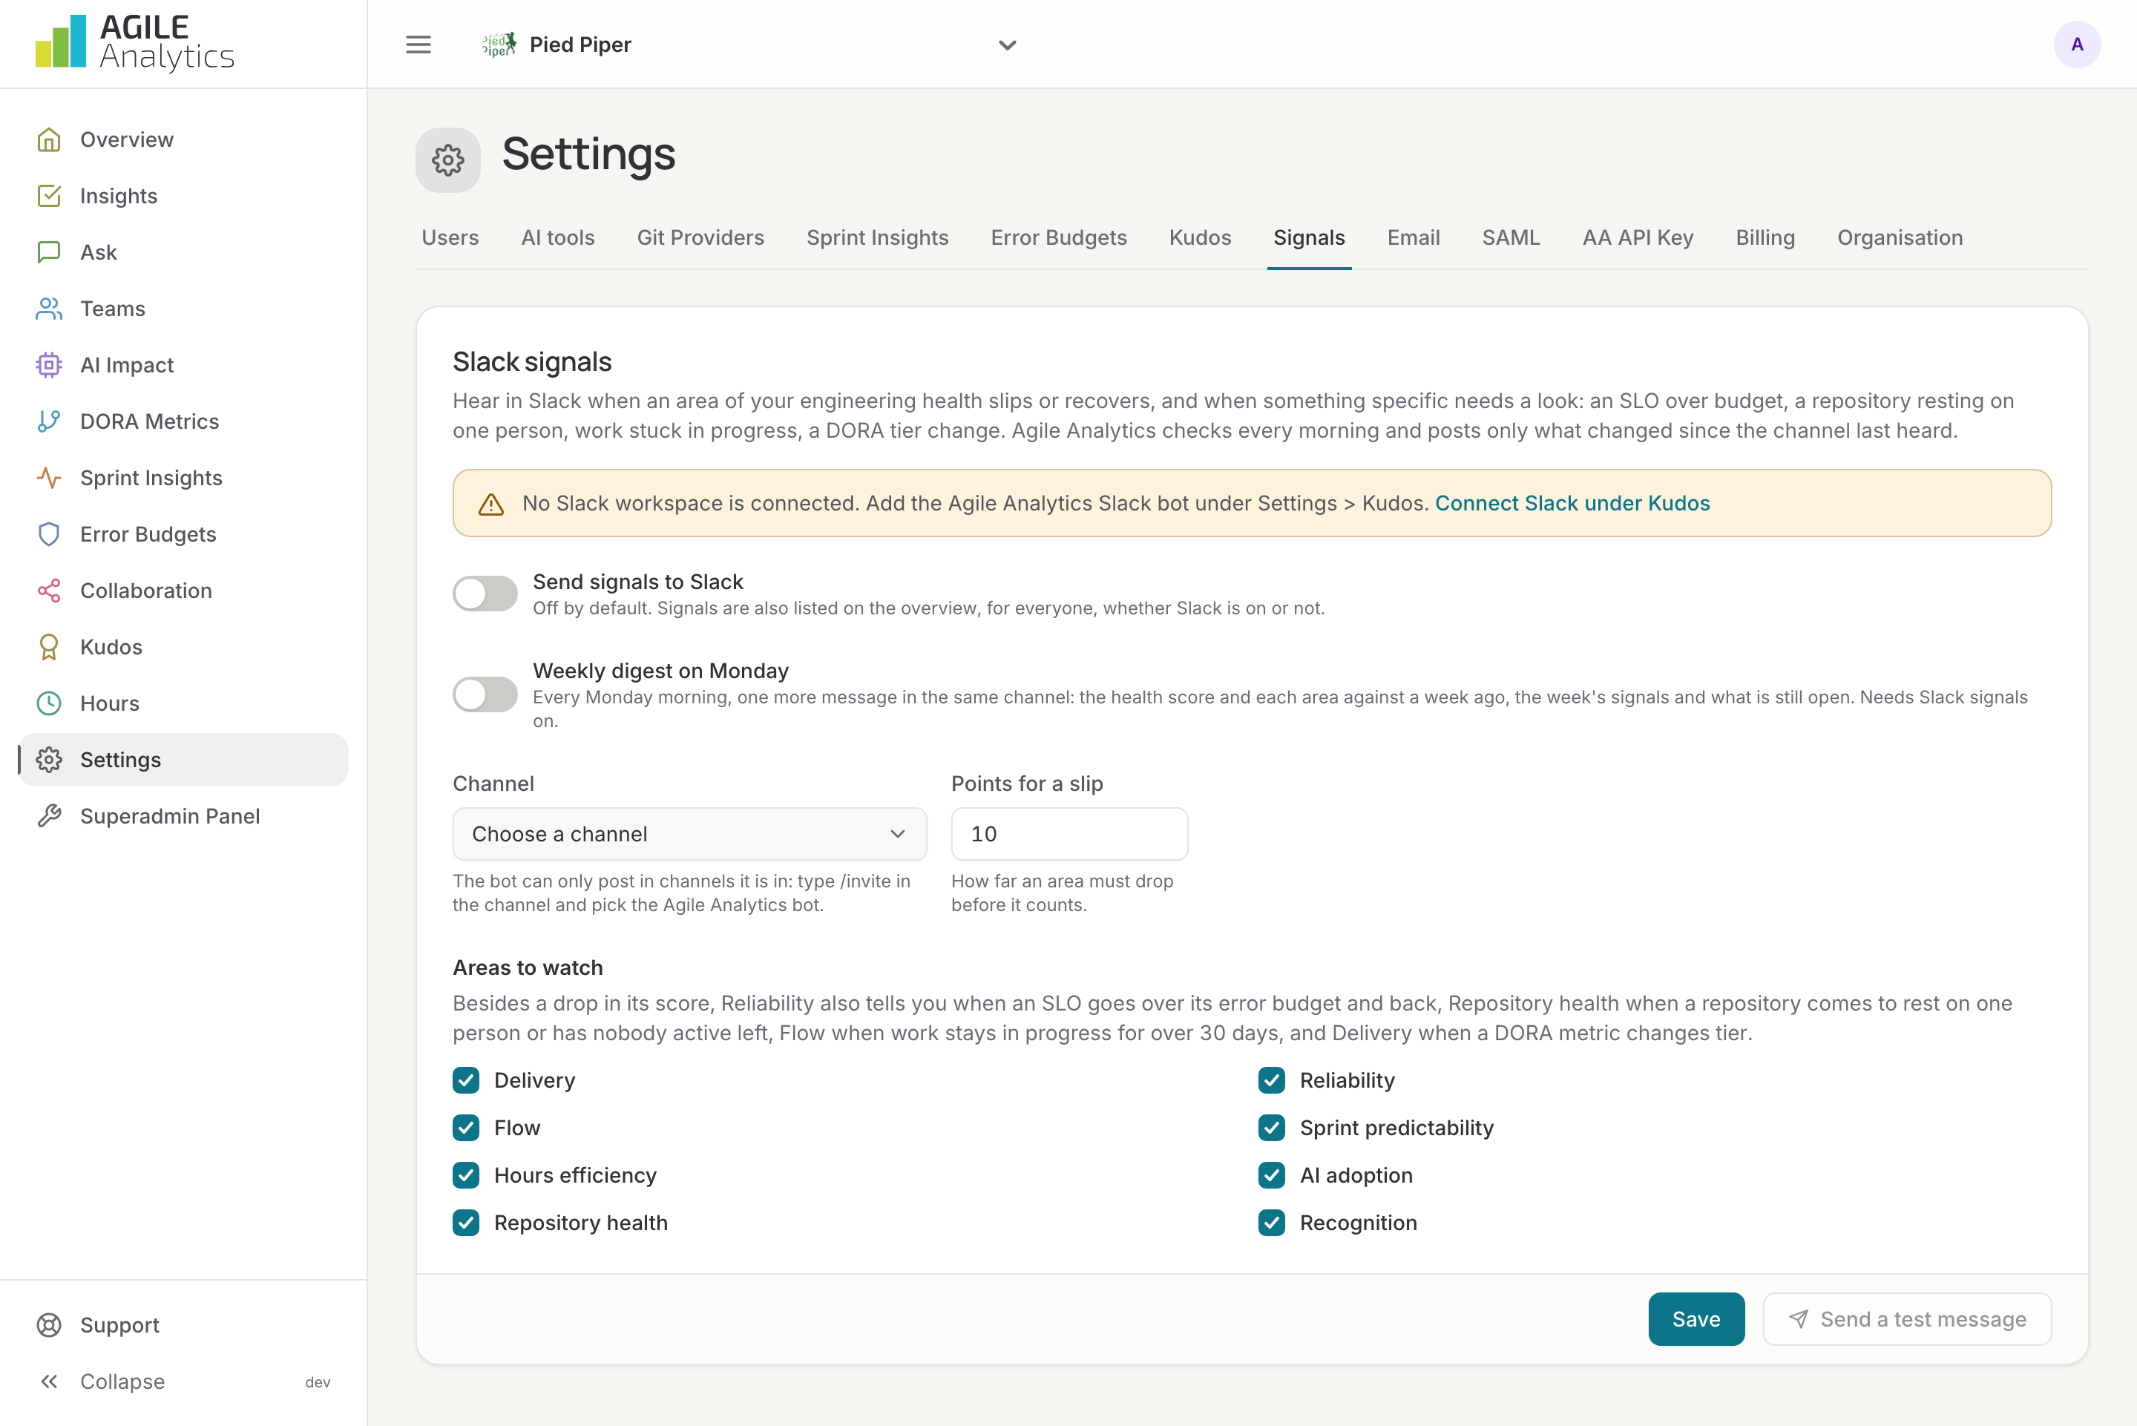Click the Pied Piper organisation logo
Viewport: 2137px width, 1426px height.
point(499,45)
